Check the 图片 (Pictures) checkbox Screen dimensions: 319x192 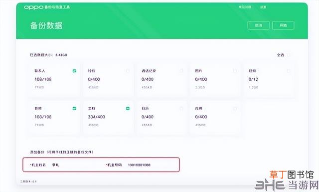(x=235, y=71)
